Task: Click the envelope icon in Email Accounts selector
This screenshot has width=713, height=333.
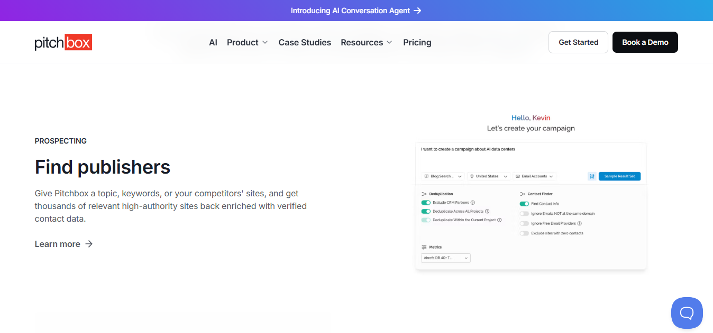Action: (x=517, y=176)
